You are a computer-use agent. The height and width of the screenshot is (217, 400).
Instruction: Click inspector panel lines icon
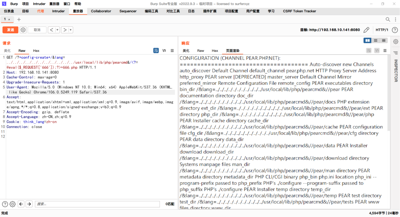pos(396,53)
